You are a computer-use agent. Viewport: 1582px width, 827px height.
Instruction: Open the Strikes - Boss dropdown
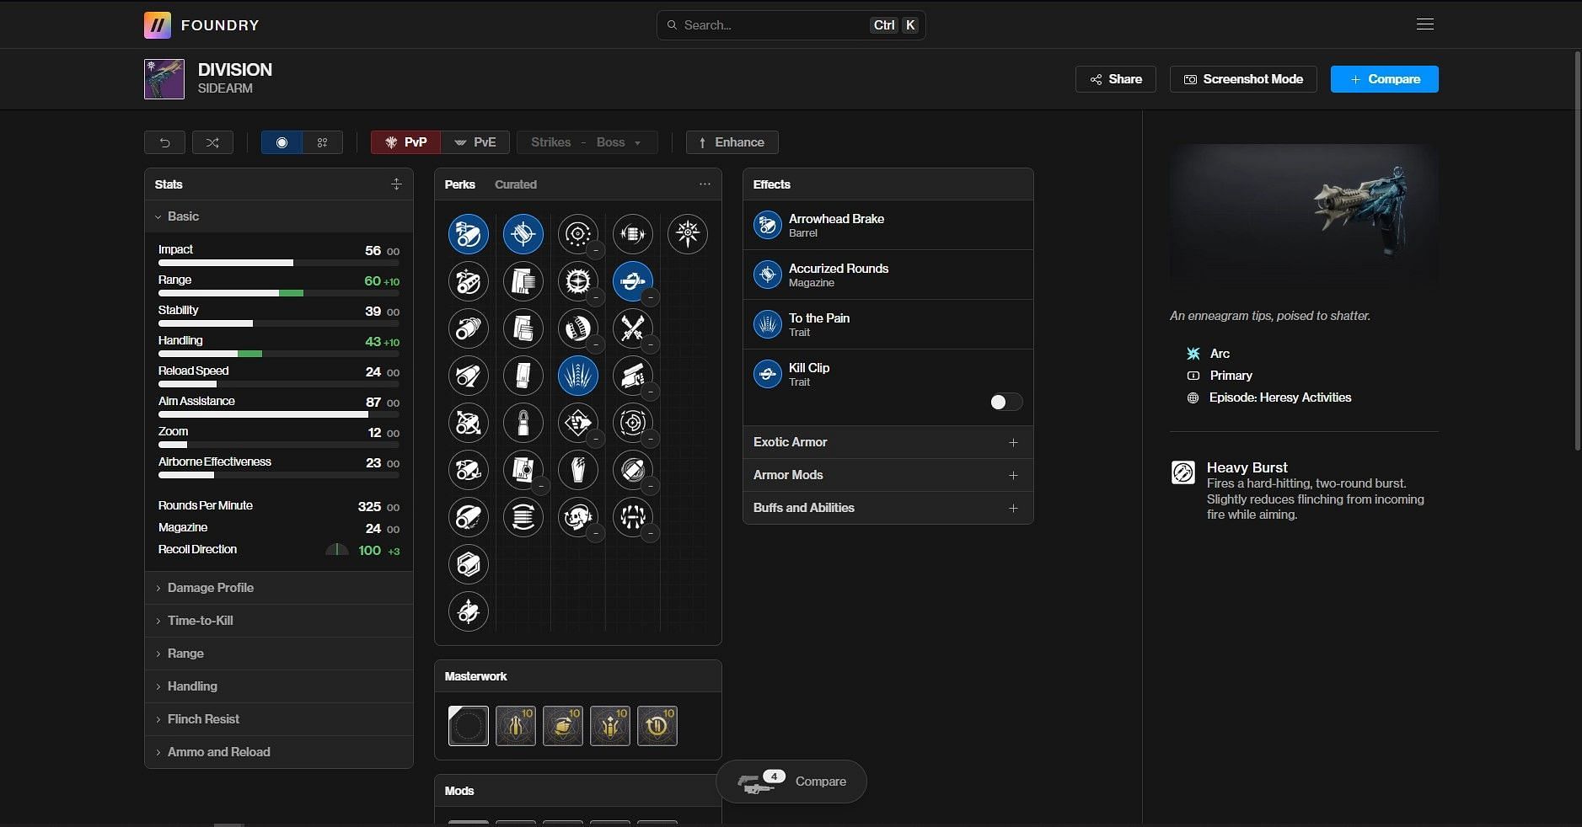click(587, 142)
